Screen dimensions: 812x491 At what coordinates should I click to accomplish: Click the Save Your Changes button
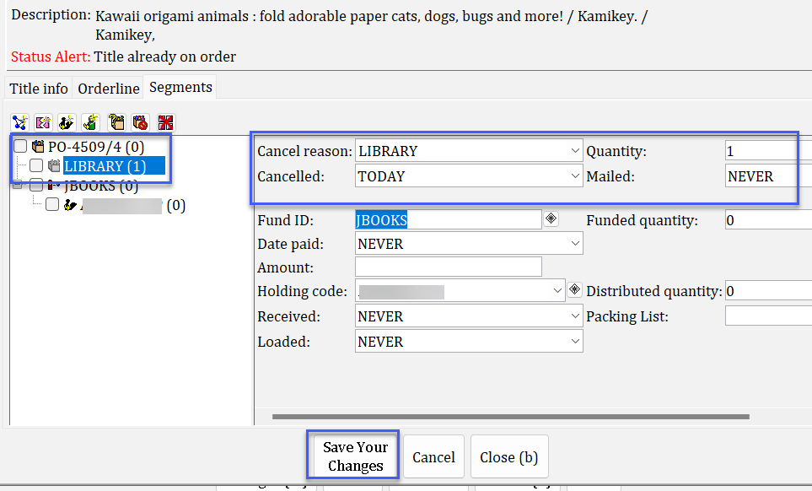pyautogui.click(x=355, y=456)
